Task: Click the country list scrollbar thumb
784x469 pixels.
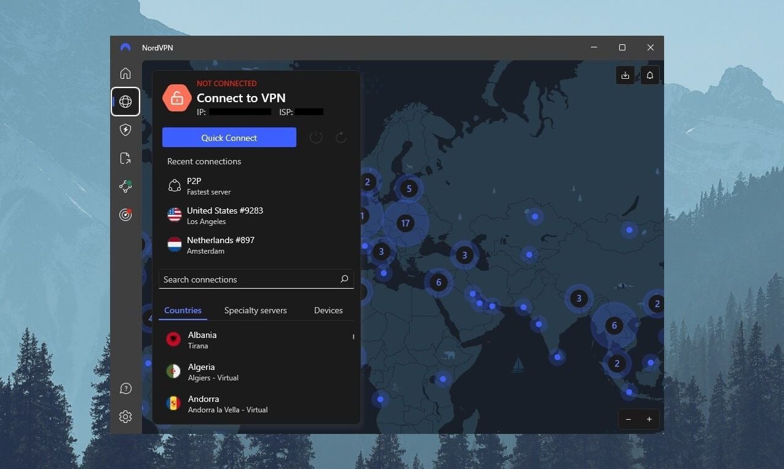Action: coord(353,337)
